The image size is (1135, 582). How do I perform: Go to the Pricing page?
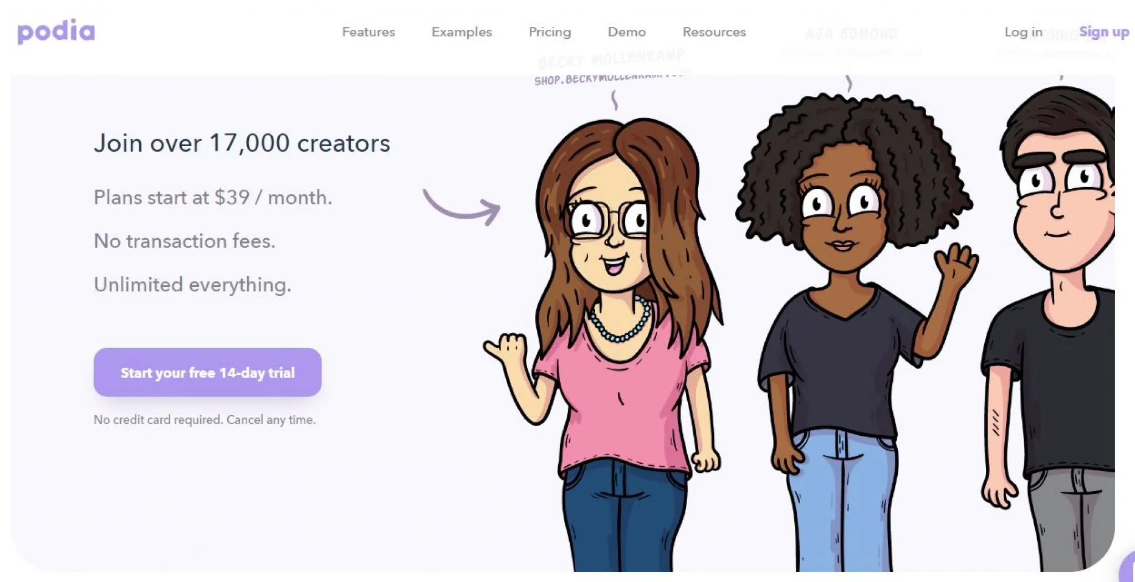[x=550, y=32]
